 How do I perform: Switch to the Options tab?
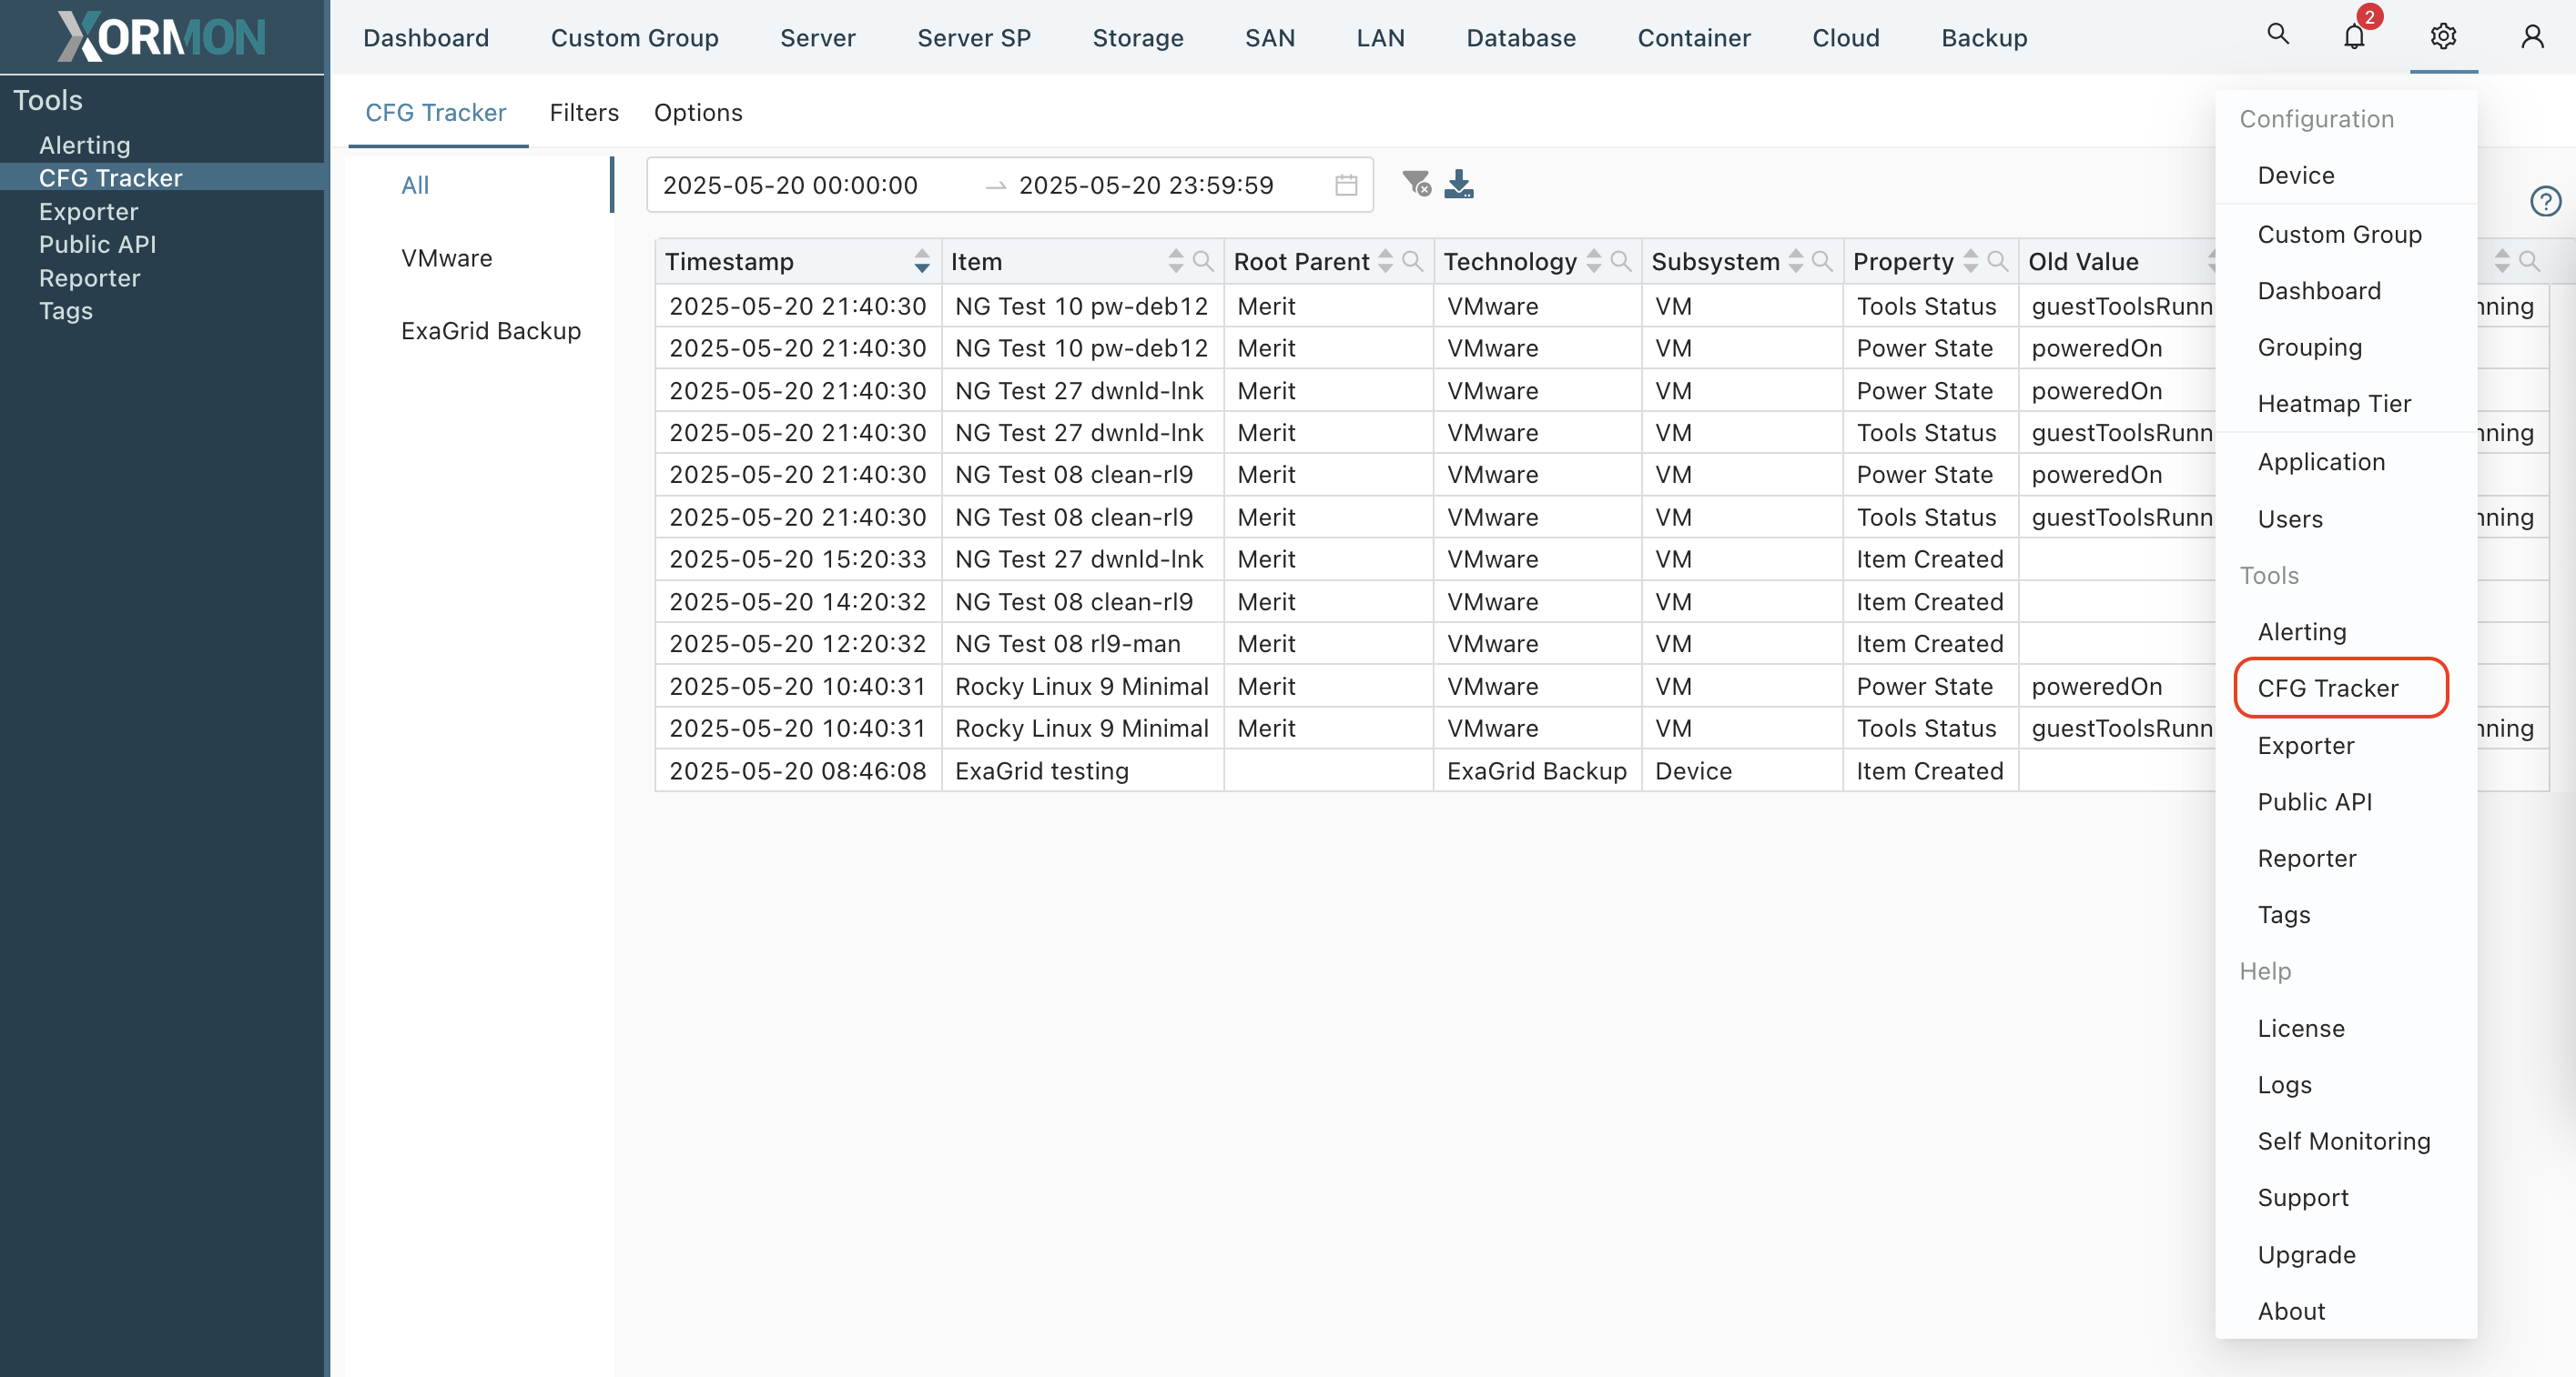click(698, 113)
